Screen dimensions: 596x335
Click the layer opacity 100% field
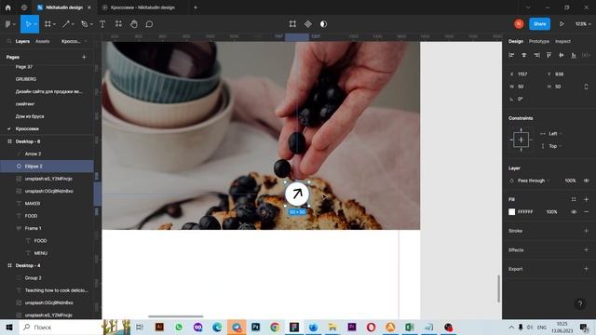pyautogui.click(x=570, y=181)
